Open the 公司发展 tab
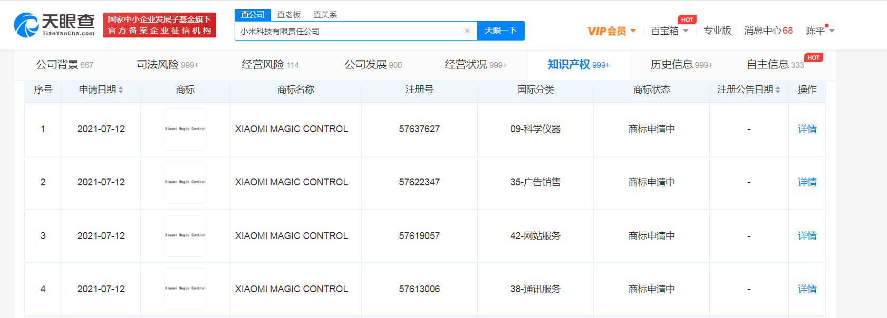 [x=373, y=65]
